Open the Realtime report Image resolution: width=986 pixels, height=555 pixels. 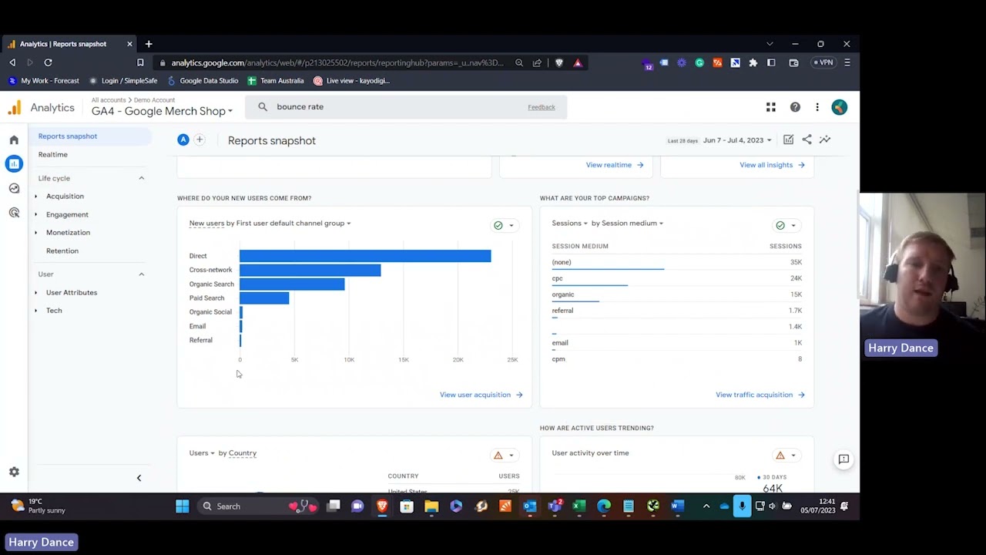tap(53, 155)
